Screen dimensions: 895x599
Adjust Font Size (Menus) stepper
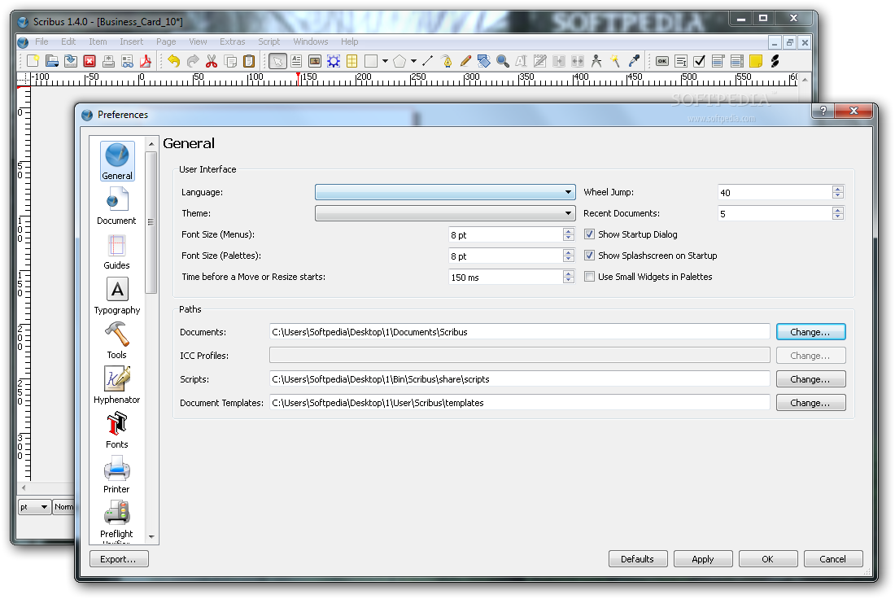569,234
